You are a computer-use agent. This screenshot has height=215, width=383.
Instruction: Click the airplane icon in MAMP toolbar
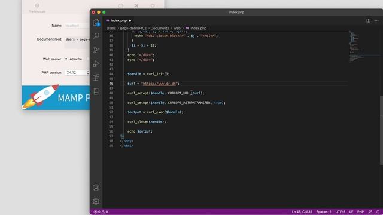(136, 5)
